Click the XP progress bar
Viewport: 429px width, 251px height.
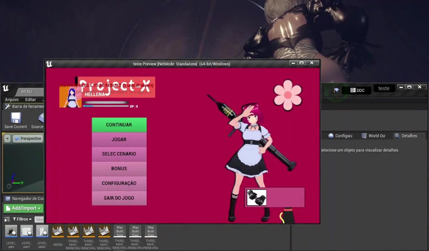tap(106, 106)
